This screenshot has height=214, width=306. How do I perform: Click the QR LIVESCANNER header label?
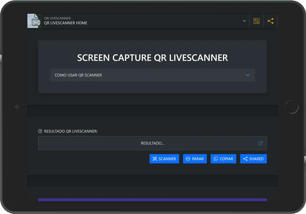click(57, 18)
